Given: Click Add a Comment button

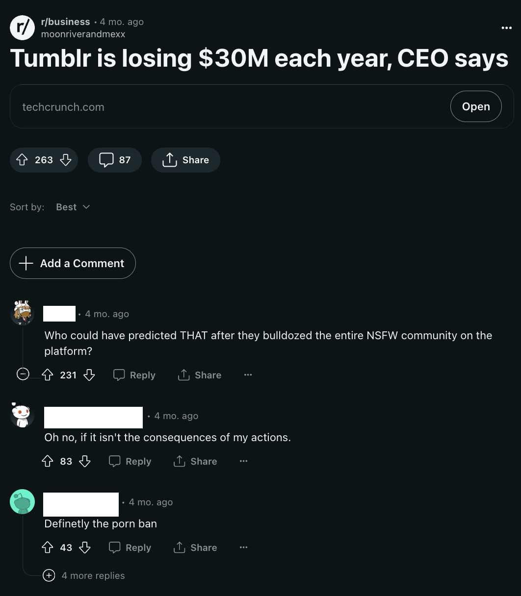Looking at the screenshot, I should pos(73,263).
